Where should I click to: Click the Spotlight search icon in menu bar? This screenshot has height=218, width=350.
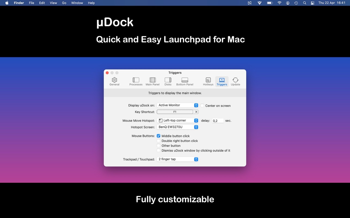(x=305, y=3)
